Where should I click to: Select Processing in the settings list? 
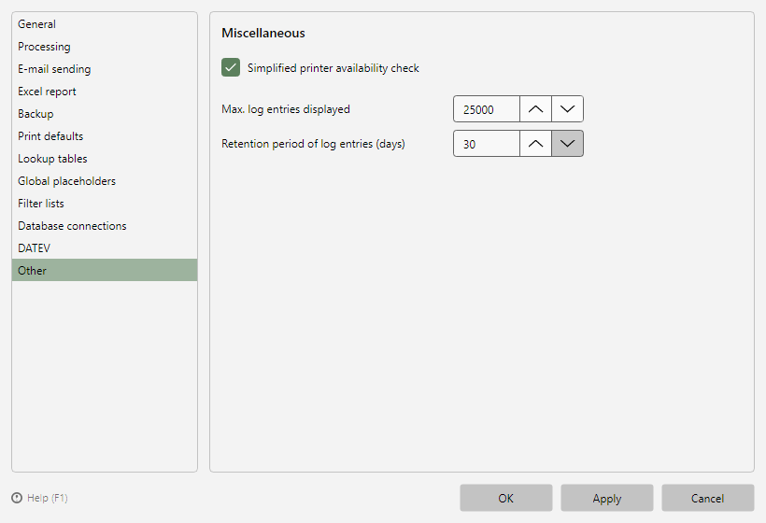click(105, 47)
